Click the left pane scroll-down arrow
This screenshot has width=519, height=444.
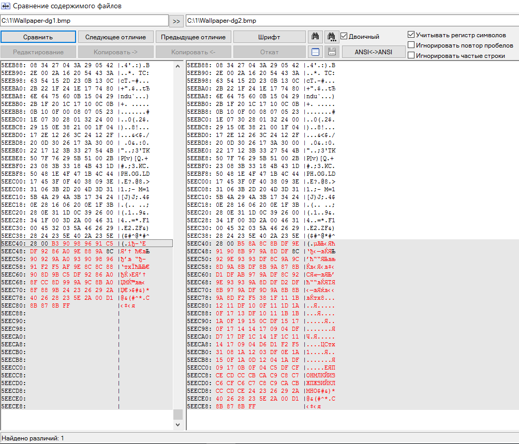click(177, 424)
